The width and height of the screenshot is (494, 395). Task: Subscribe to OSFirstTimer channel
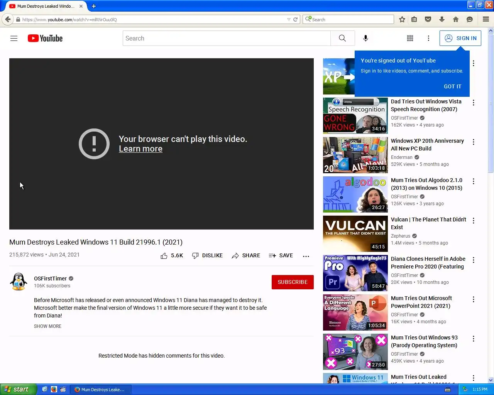(293, 282)
